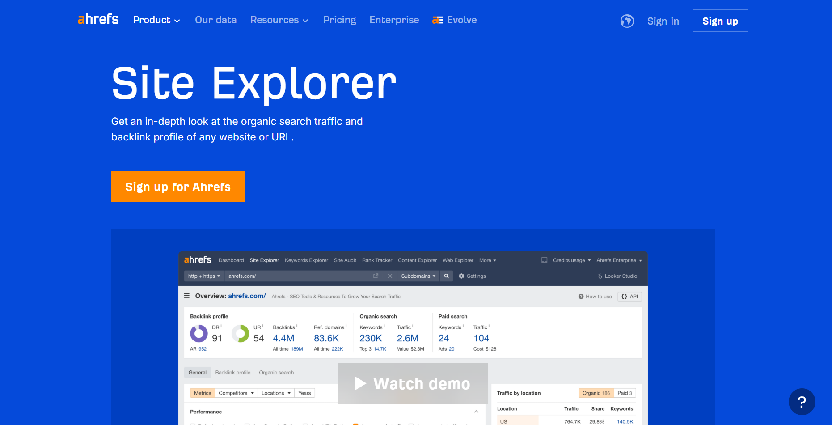Open the Locations dropdown
This screenshot has height=425, width=832.
pos(276,393)
